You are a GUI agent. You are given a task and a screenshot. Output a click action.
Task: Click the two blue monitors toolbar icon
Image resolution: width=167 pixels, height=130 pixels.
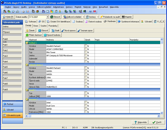tap(70, 11)
